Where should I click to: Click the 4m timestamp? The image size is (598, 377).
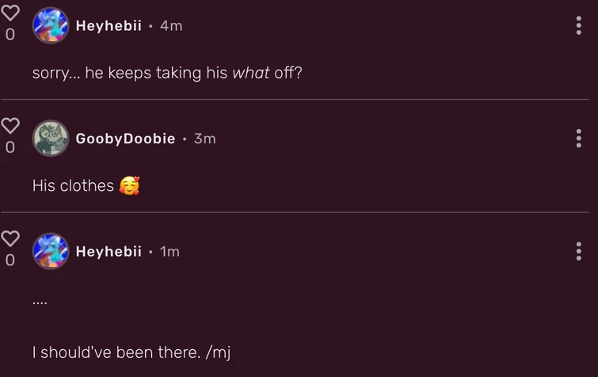171,25
